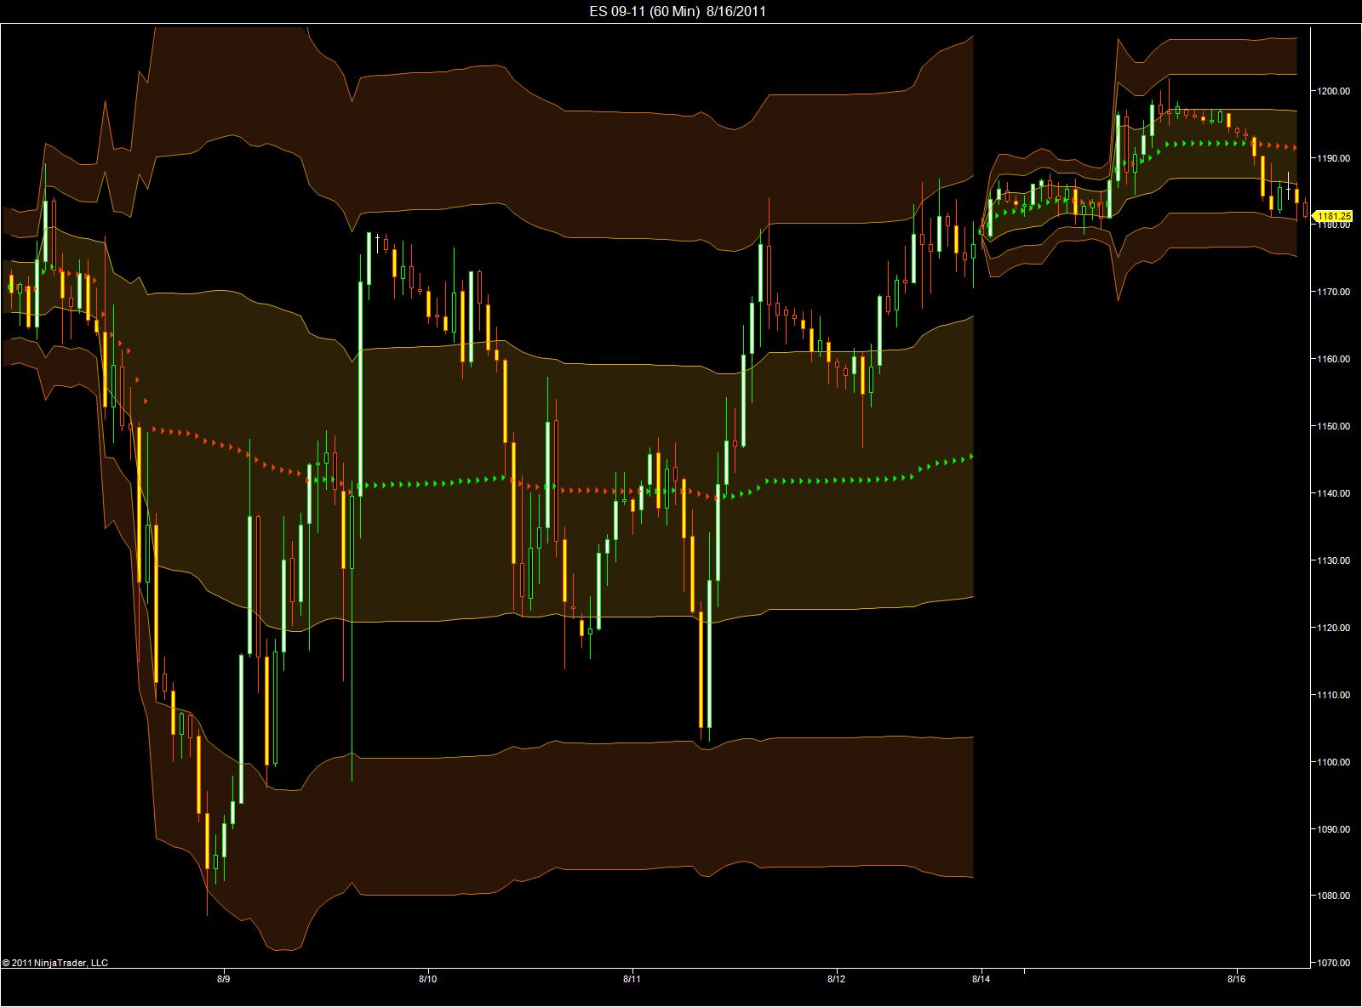Click the 1120.00 price level label
This screenshot has width=1362, height=1007.
point(1336,629)
